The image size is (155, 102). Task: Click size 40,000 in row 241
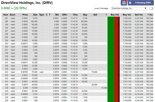pyautogui.click(x=35, y=81)
